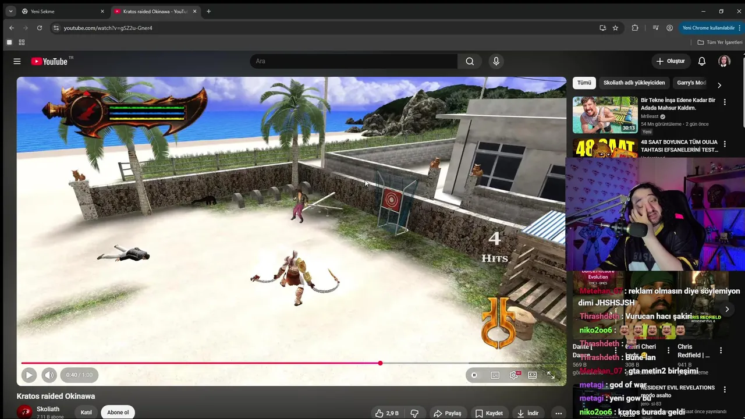
Task: Open more actions beside İndir
Action: click(559, 413)
